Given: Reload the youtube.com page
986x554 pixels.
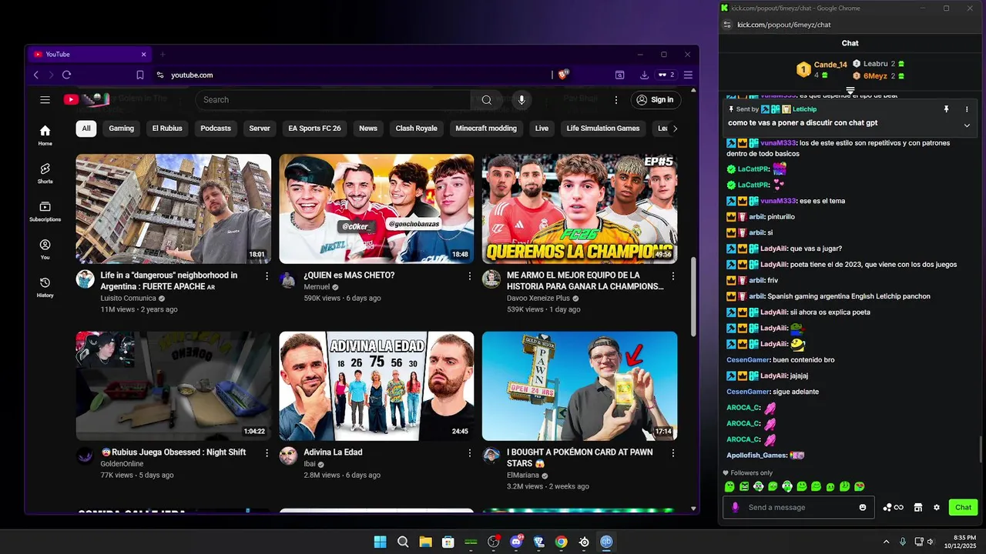Looking at the screenshot, I should coord(67,75).
